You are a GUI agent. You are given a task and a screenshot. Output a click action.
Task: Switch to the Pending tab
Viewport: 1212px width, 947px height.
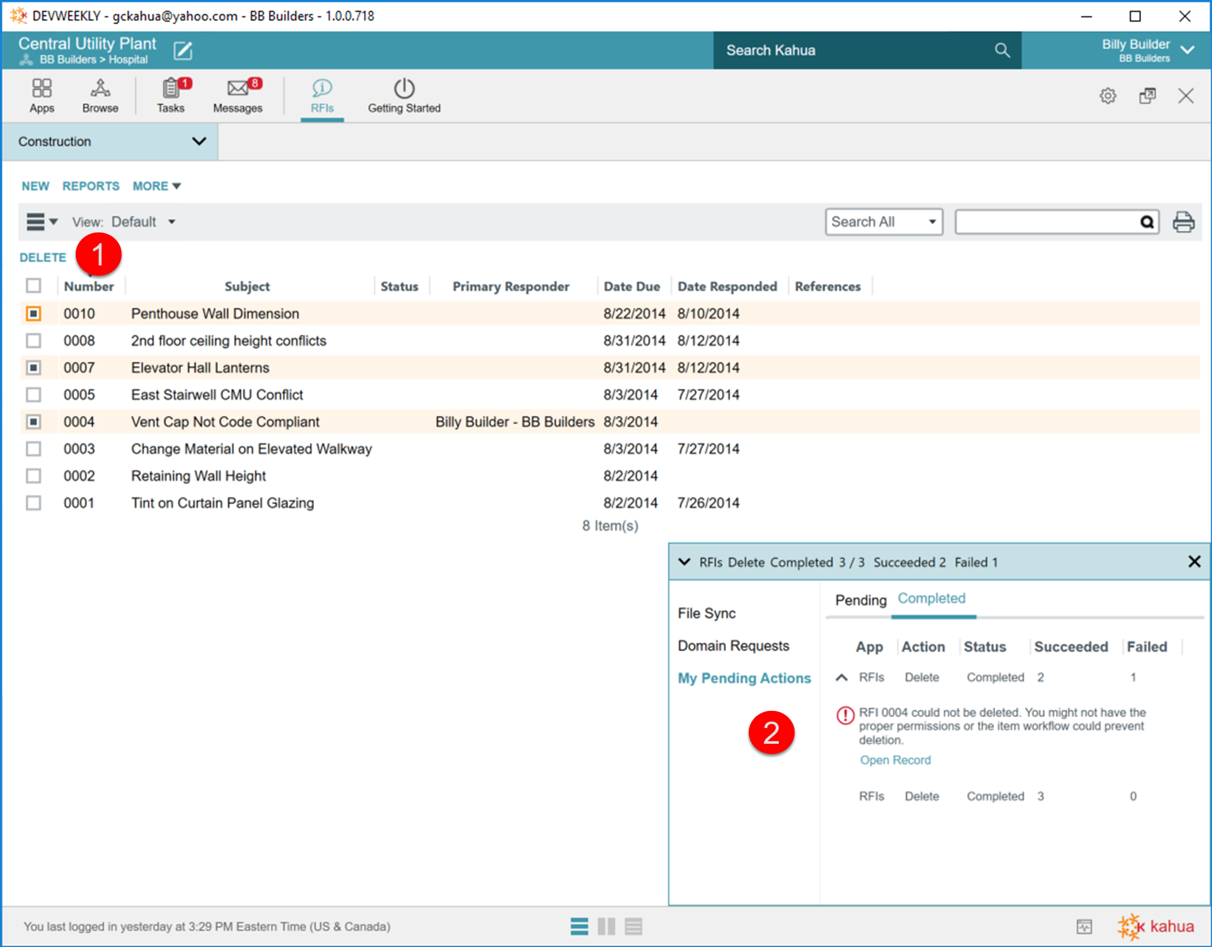click(x=861, y=601)
